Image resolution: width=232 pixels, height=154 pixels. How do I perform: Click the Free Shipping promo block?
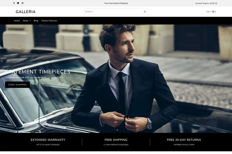pyautogui.click(x=116, y=142)
